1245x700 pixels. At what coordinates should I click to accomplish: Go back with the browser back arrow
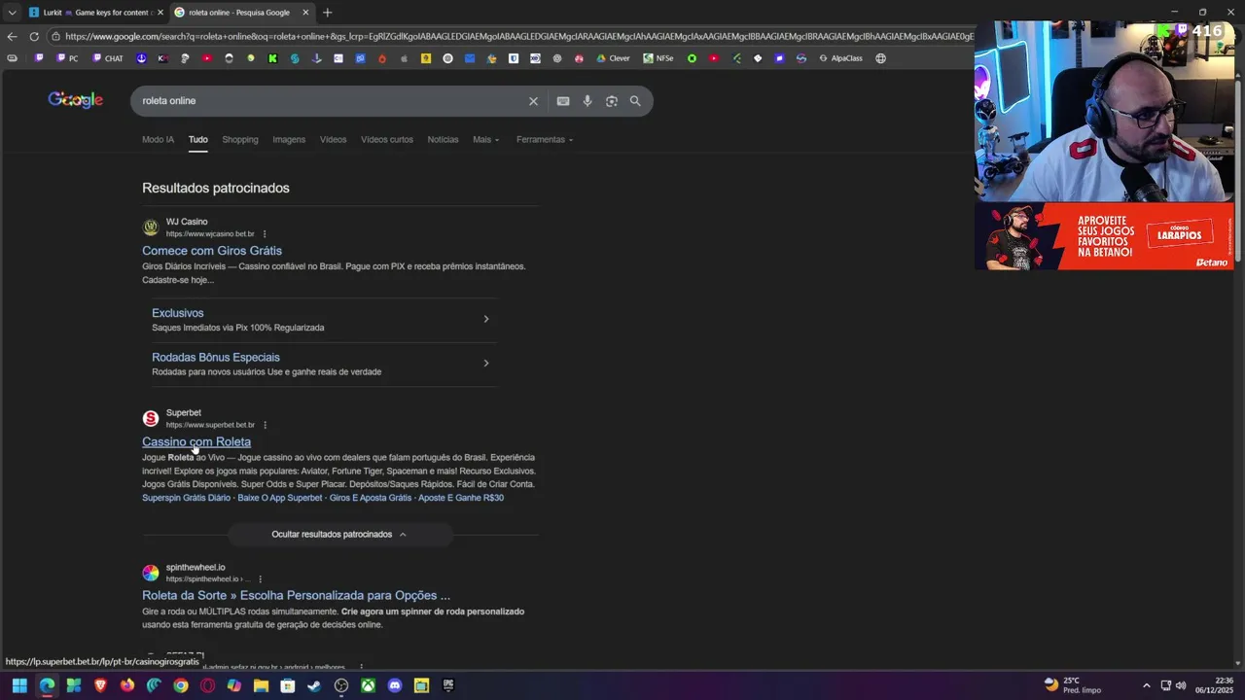[x=12, y=36]
